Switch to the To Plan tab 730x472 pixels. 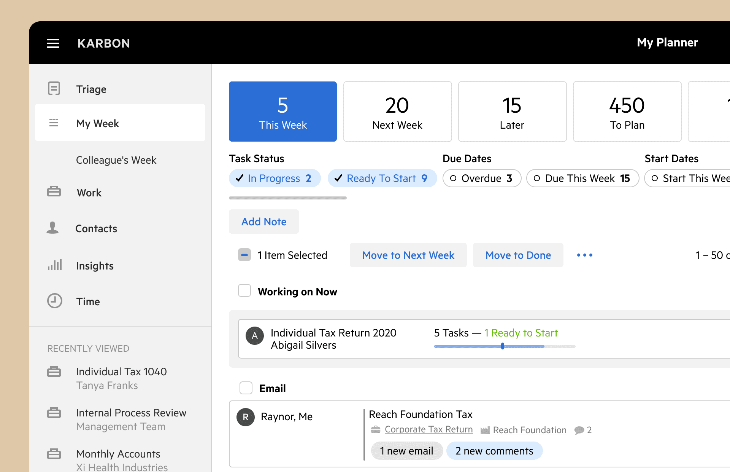pos(627,112)
